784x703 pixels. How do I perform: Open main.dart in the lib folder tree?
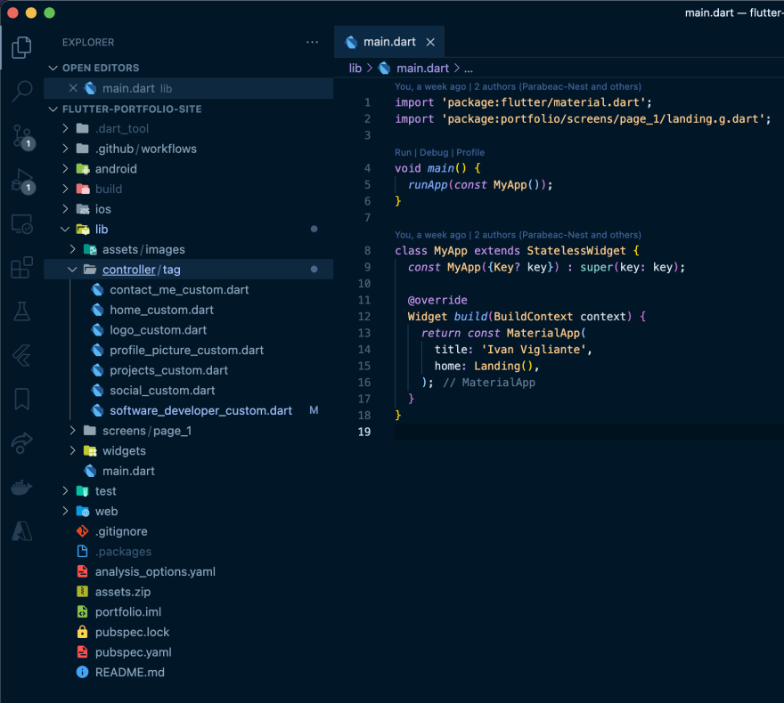[128, 472]
